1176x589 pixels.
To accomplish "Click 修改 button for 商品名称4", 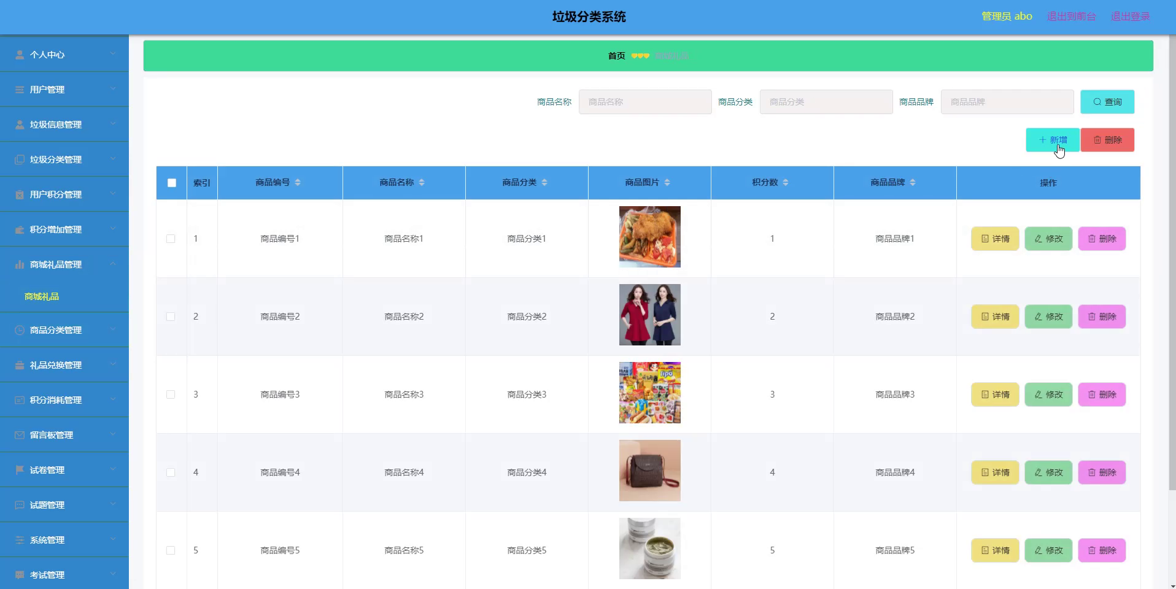I will click(x=1048, y=472).
